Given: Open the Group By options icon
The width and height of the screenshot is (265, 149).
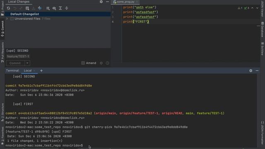Looking at the screenshot, I should click(x=48, y=8).
